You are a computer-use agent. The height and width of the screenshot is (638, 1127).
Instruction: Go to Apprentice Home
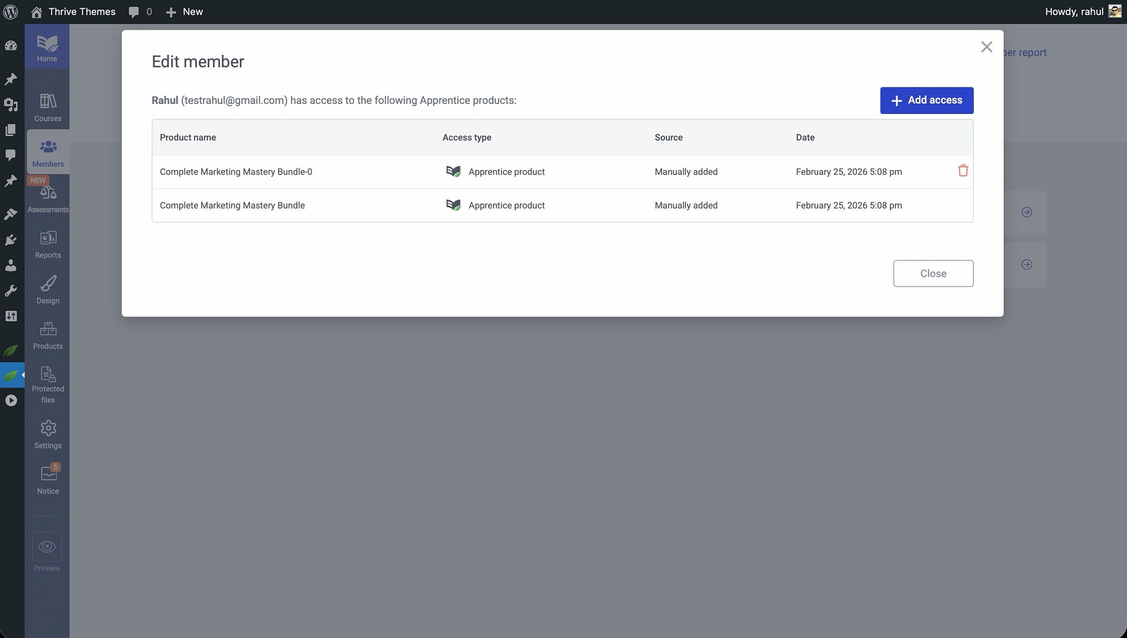(x=47, y=48)
